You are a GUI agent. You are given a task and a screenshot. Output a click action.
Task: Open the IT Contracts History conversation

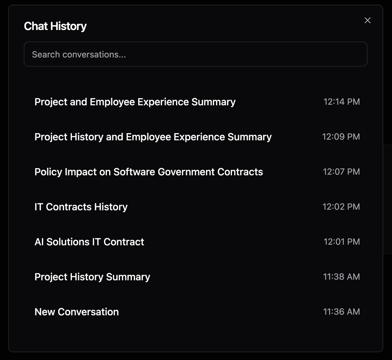(81, 207)
